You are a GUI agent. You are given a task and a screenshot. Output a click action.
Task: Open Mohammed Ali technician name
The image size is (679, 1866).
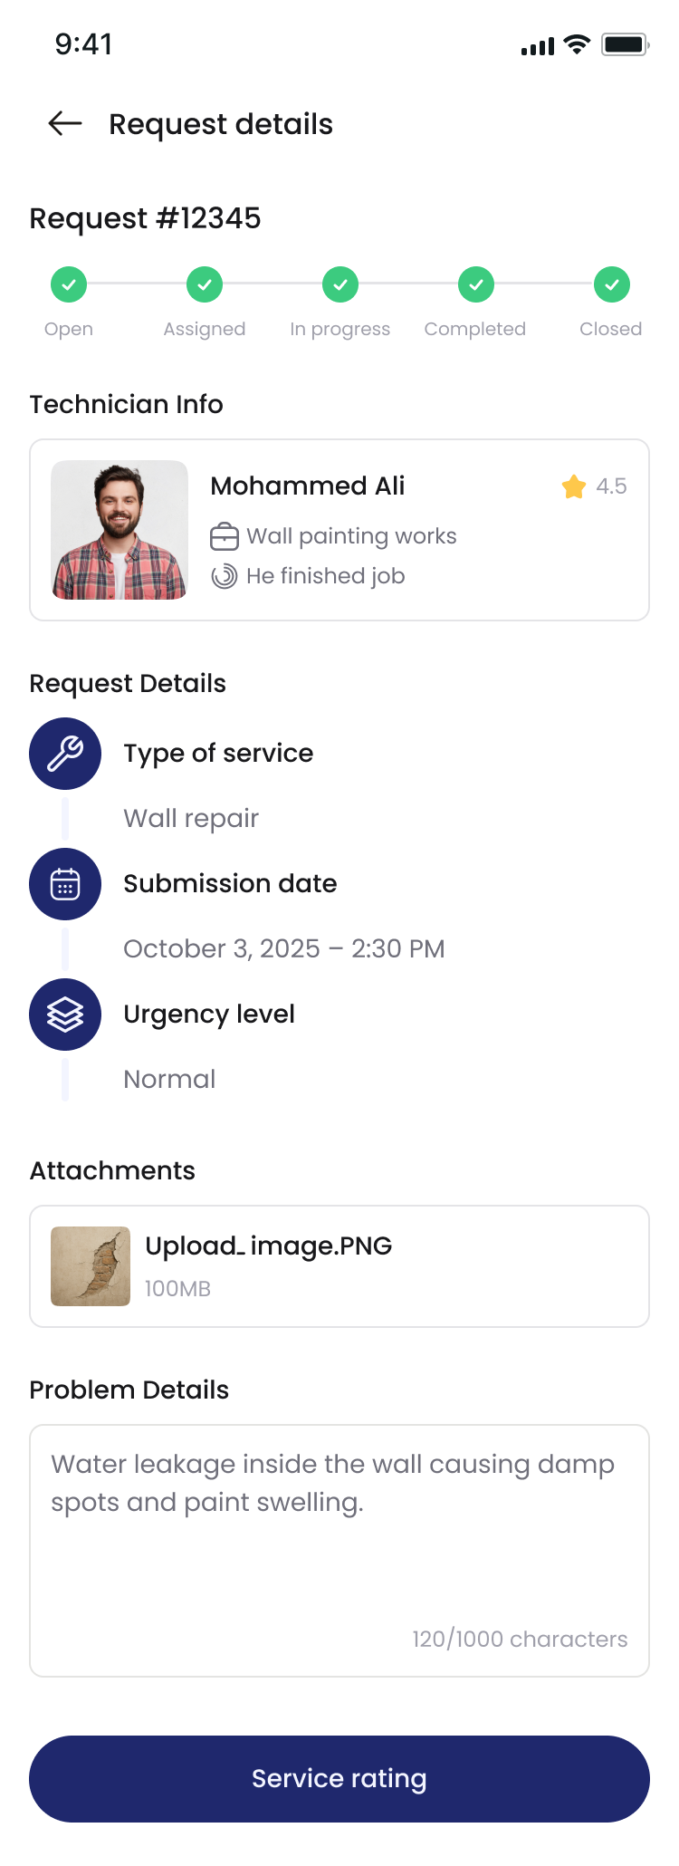pyautogui.click(x=308, y=486)
